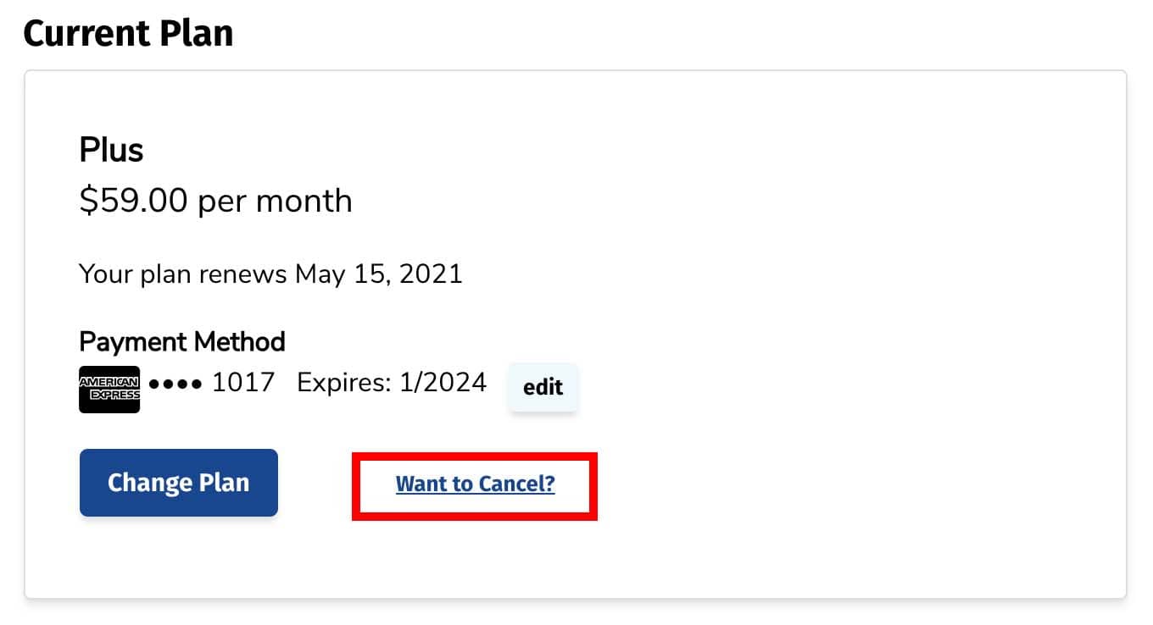
Task: Click the May 15, 2021 renewal date
Action: (376, 274)
